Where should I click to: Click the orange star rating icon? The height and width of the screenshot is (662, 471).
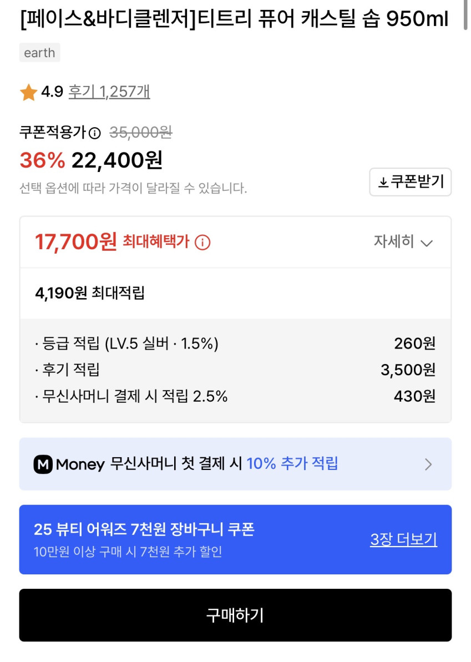(x=28, y=92)
